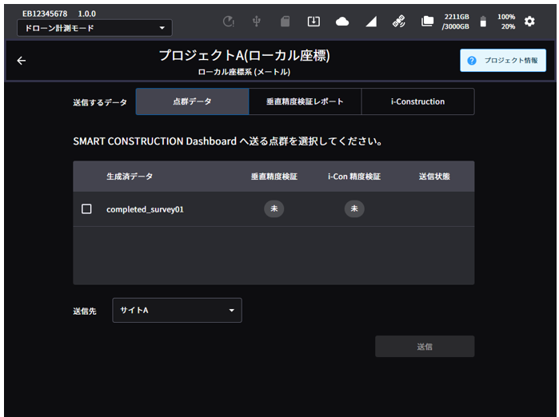
Task: Click the battery level icon
Action: (x=482, y=22)
